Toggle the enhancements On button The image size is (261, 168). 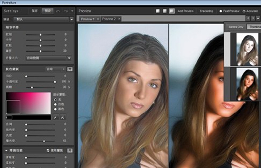coord(70,151)
